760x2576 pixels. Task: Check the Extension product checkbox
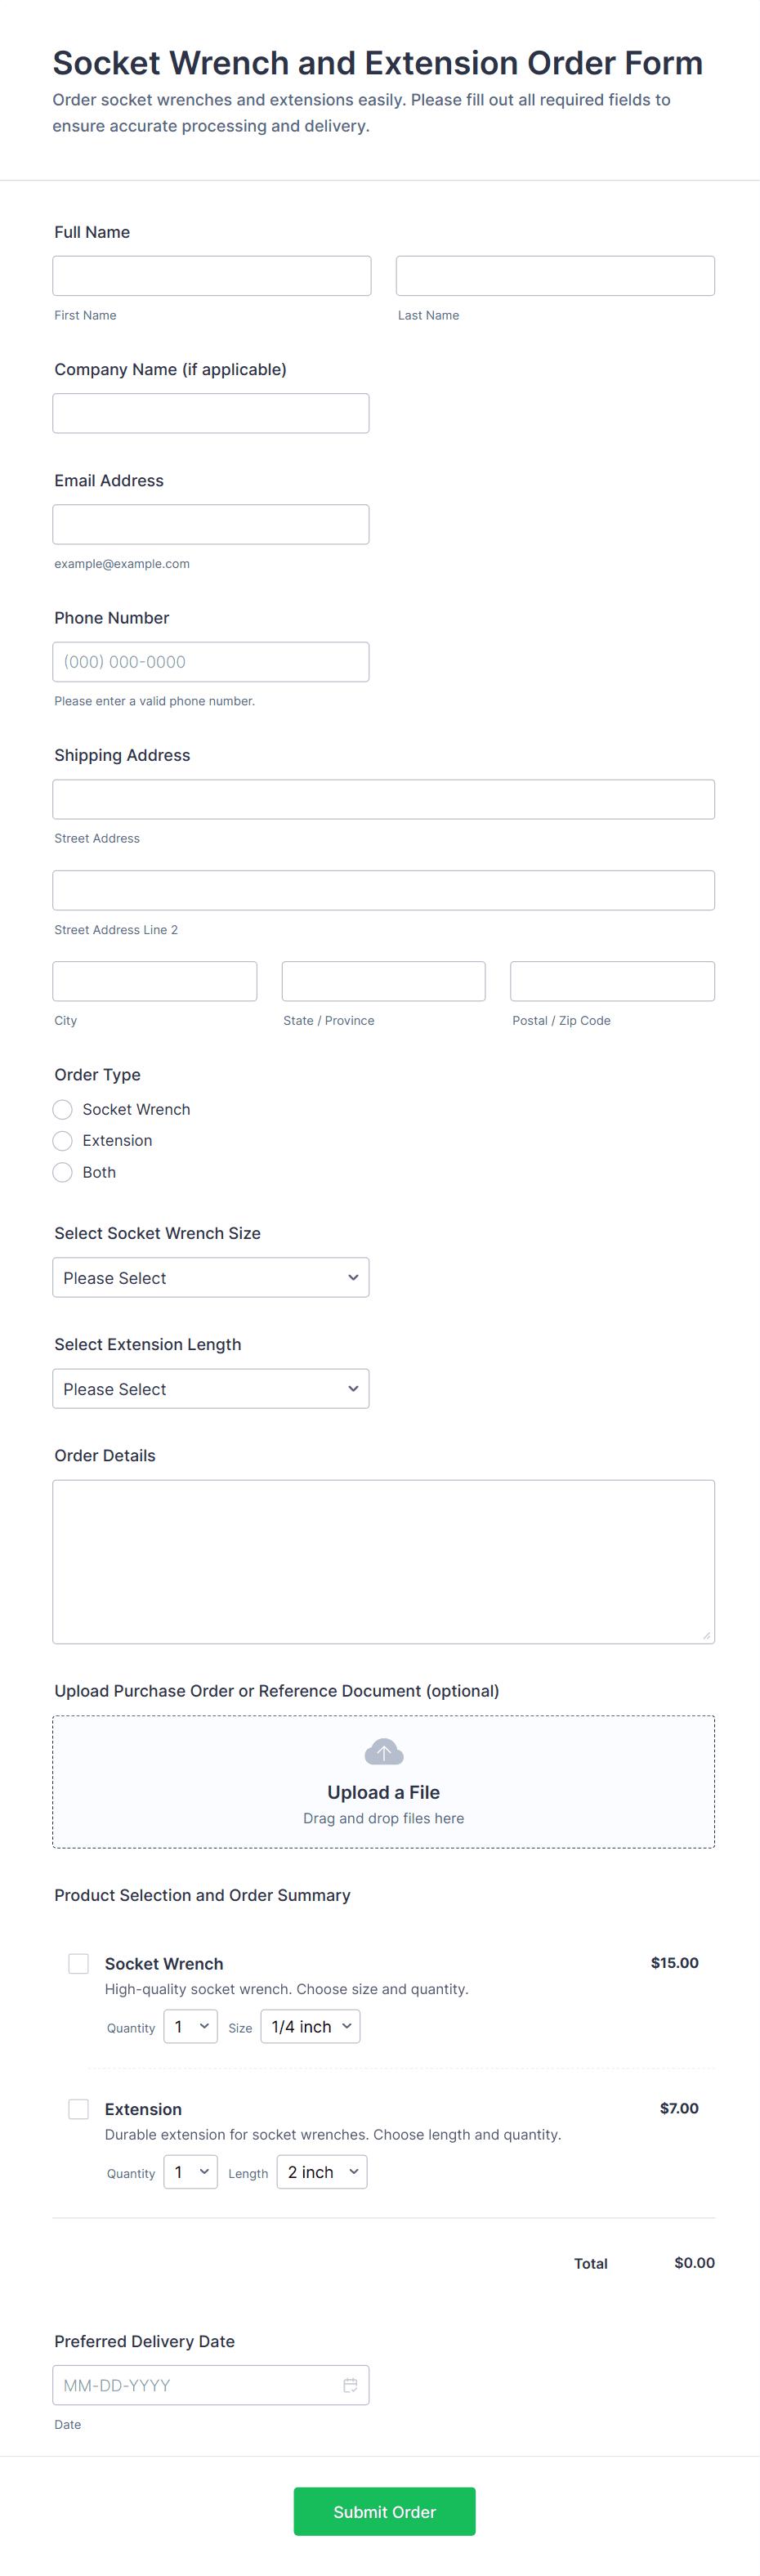coord(78,2108)
